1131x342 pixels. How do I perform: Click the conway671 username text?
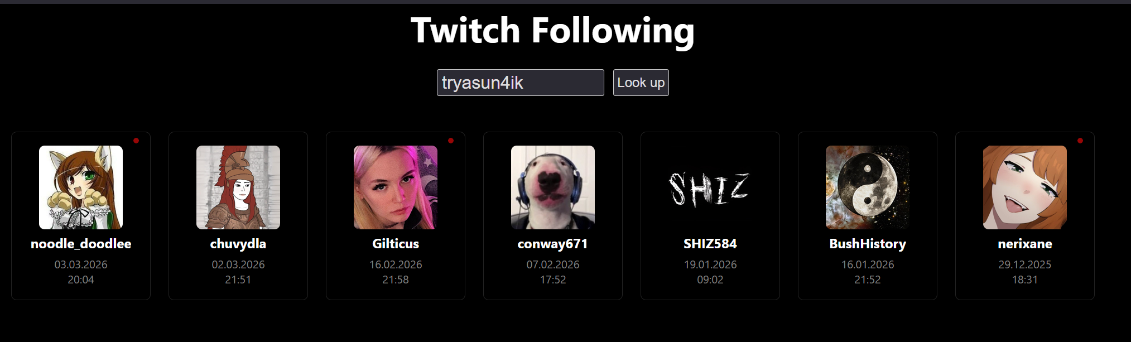pyautogui.click(x=553, y=244)
